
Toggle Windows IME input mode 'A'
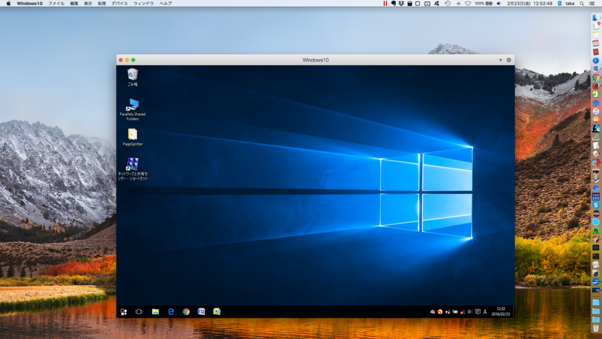[x=485, y=312]
